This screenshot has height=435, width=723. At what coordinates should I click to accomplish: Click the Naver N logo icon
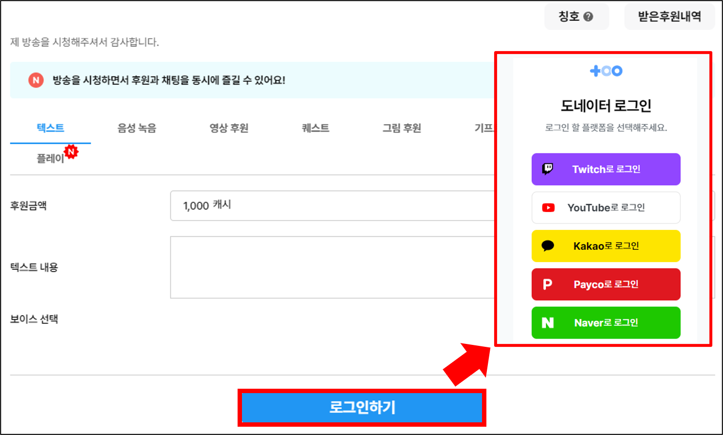pos(548,322)
